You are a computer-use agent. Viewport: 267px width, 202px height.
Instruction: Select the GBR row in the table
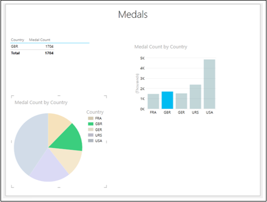pyautogui.click(x=32, y=46)
